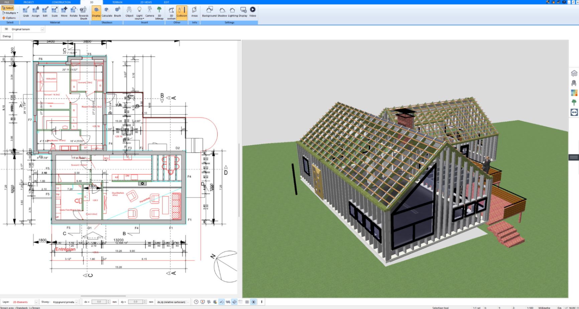Open Lighting settings
The width and height of the screenshot is (579, 309).
click(233, 12)
